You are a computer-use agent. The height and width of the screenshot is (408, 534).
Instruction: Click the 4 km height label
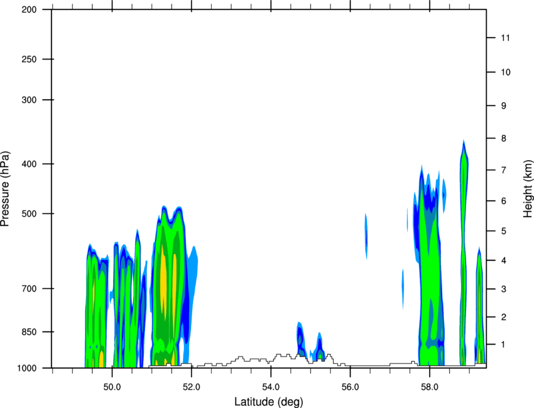(504, 260)
